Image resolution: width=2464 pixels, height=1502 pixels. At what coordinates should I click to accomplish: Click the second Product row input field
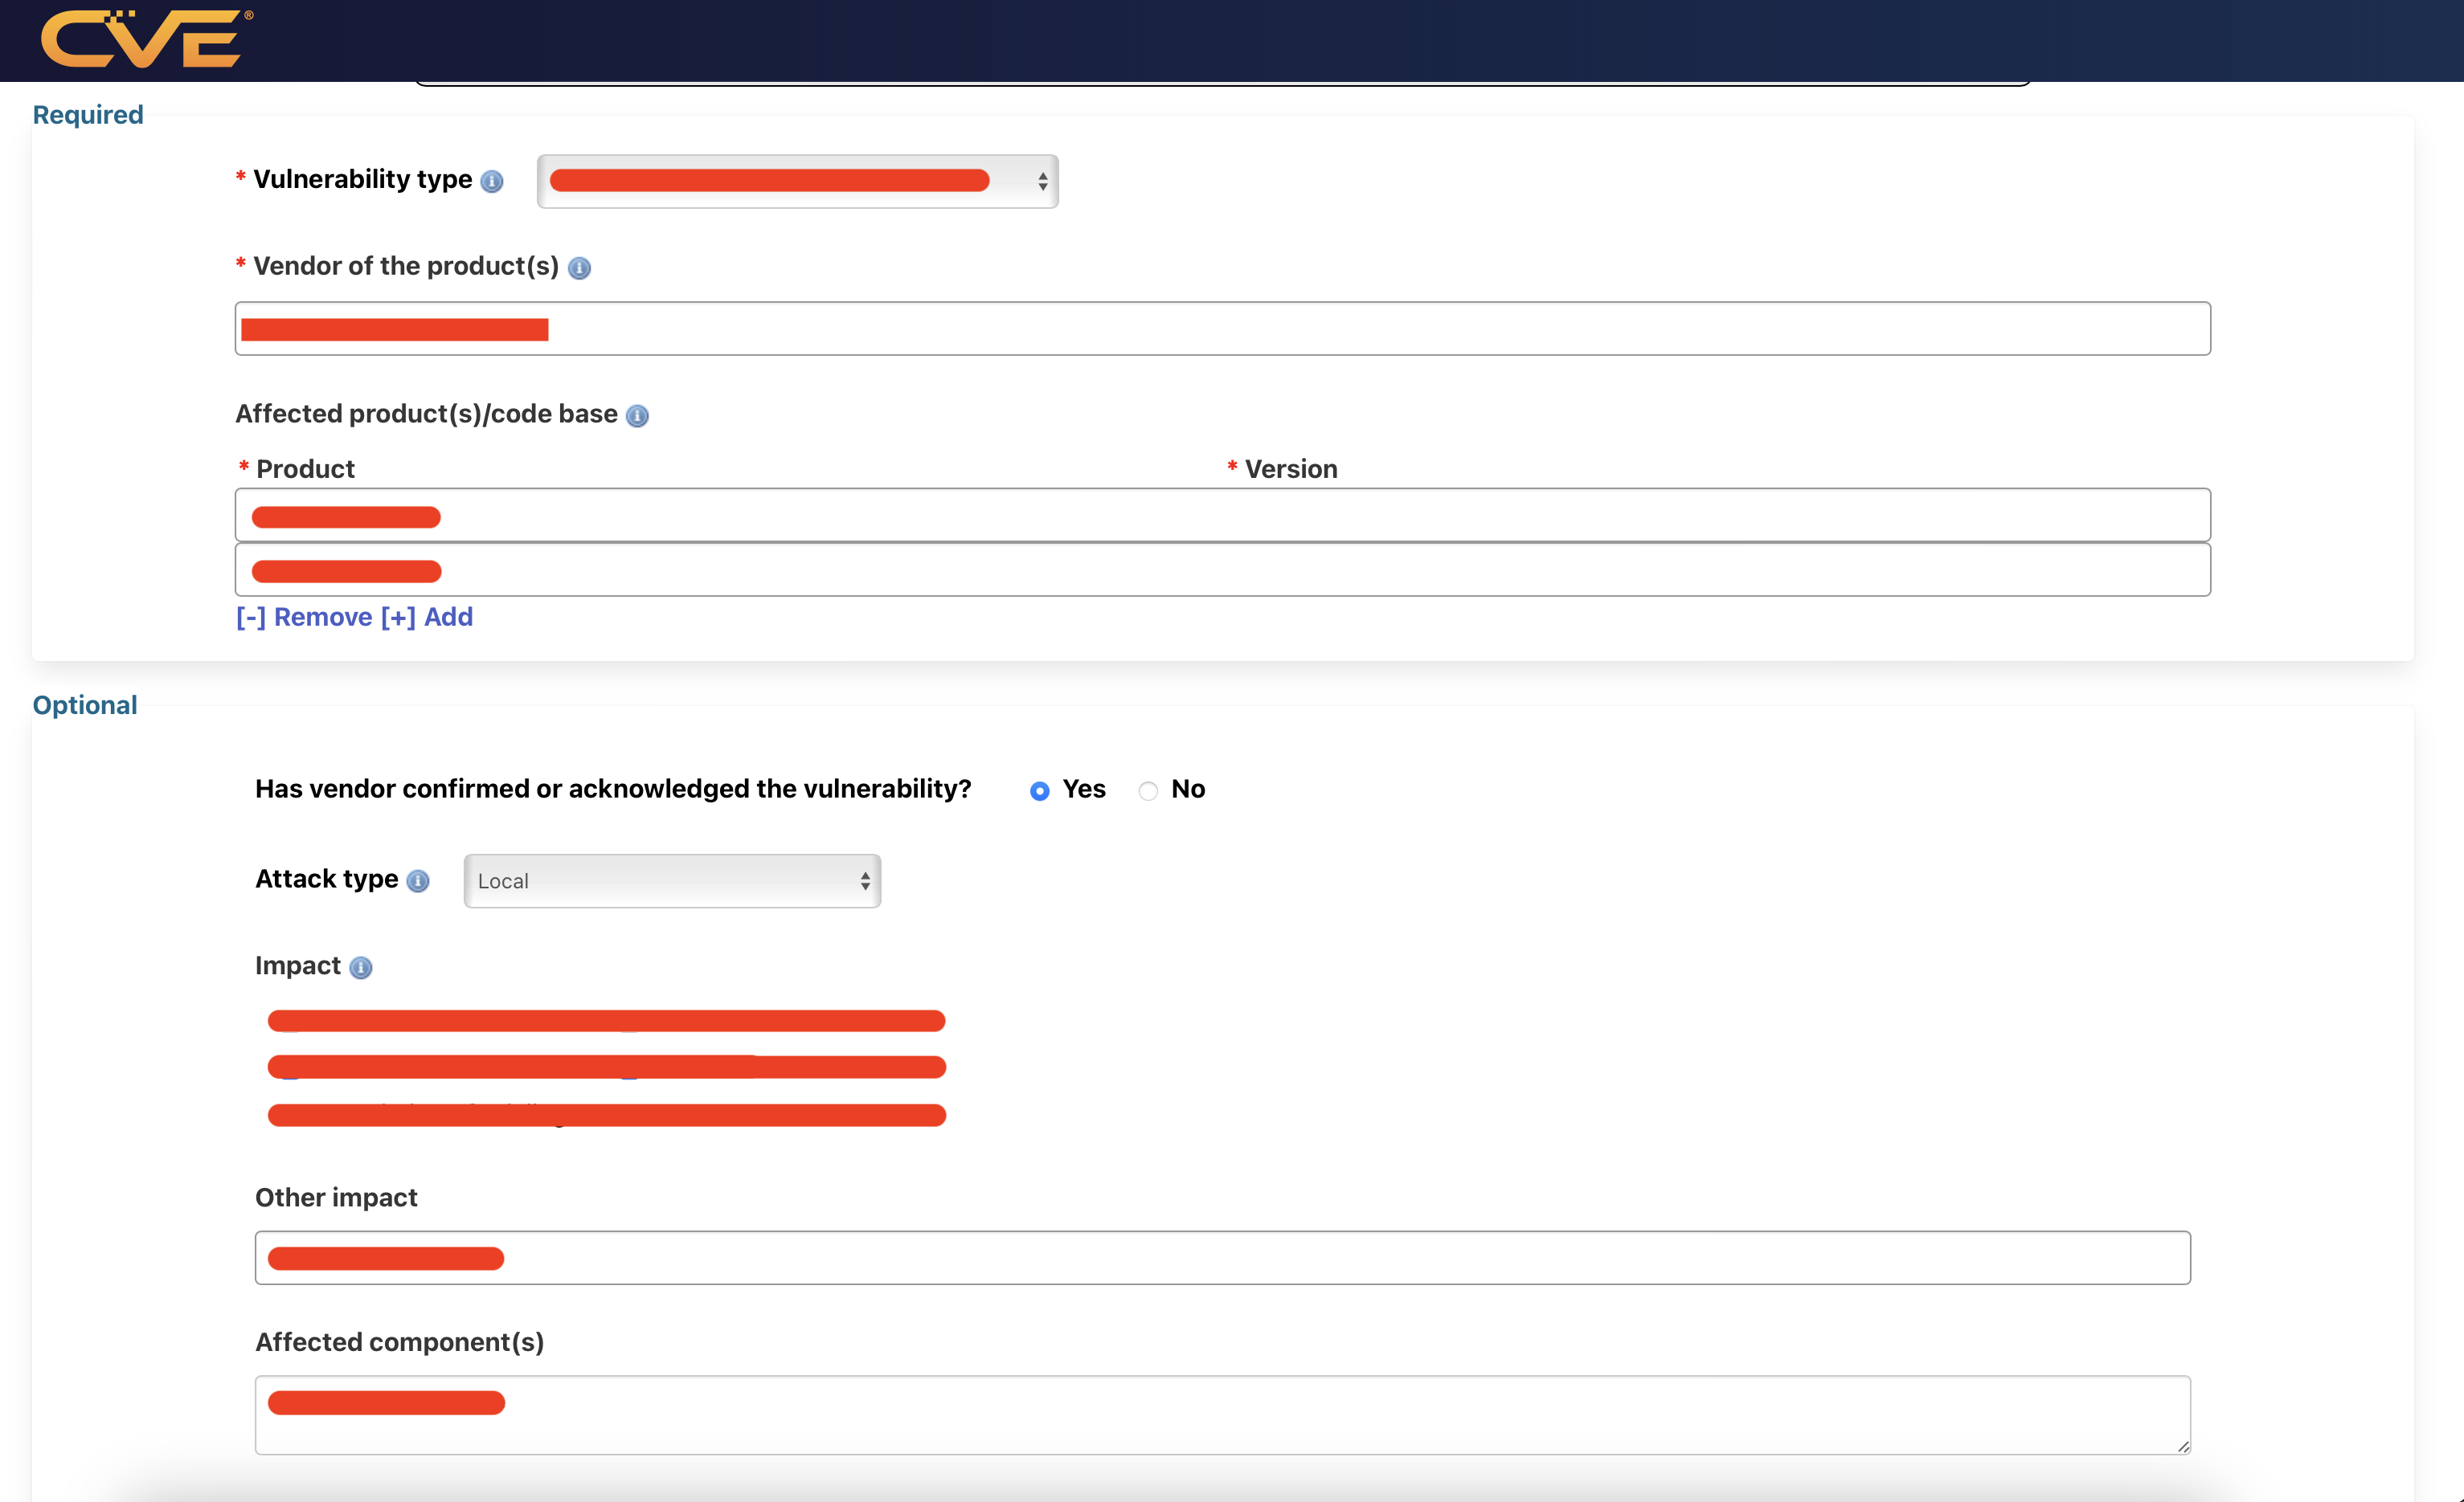[x=1222, y=570]
